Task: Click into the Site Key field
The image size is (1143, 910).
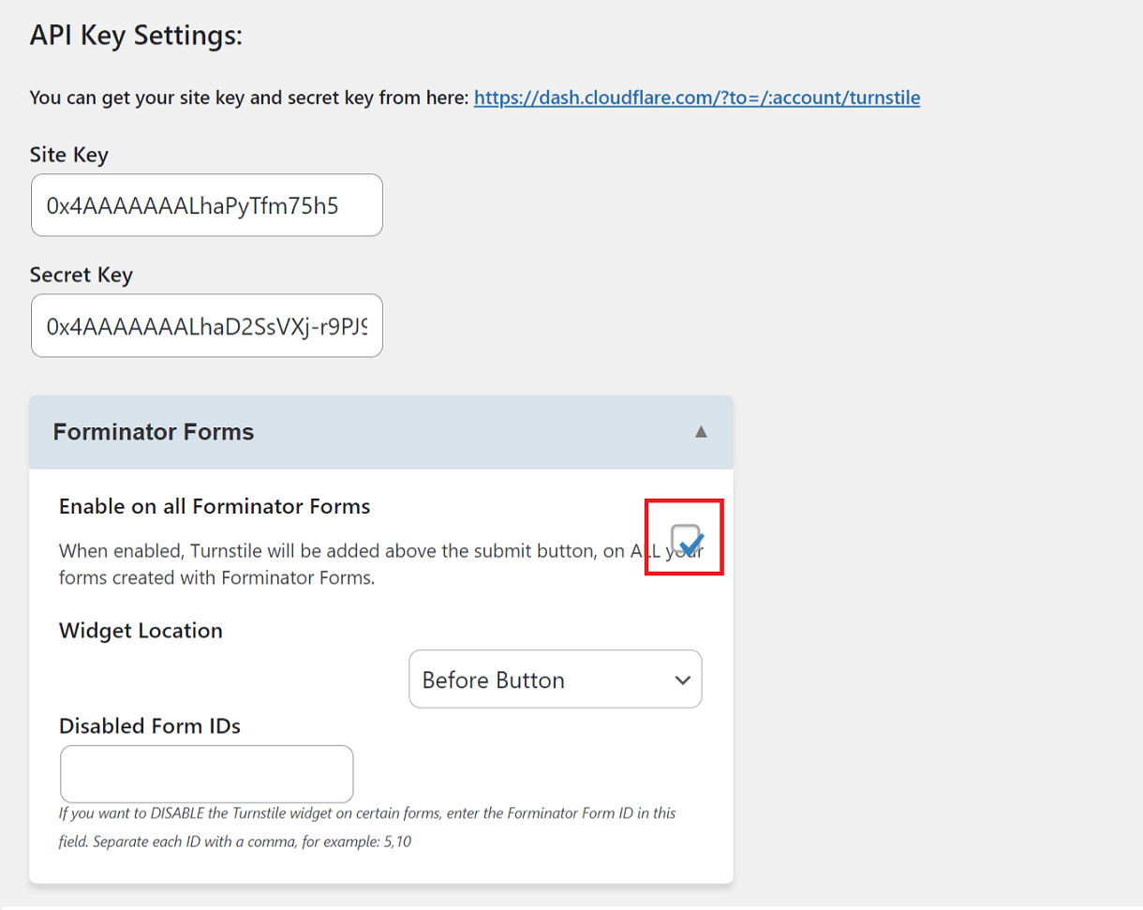Action: point(207,204)
